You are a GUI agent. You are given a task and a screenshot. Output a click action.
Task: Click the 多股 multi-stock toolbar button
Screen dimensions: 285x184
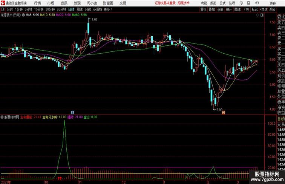(x=220, y=9)
